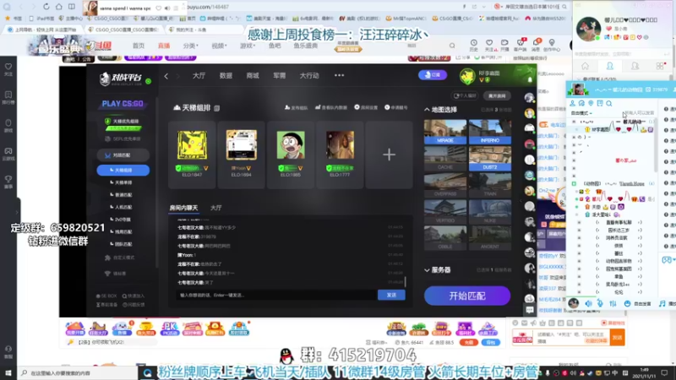Toggle the CACHE map

(x=445, y=159)
